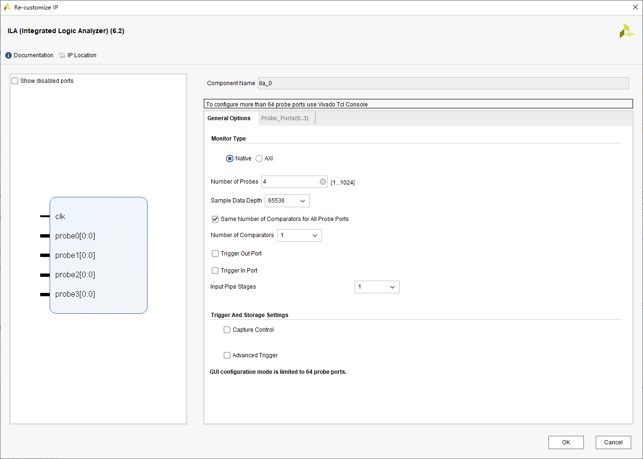This screenshot has height=459, width=643.
Task: Click the IP Location folder icon
Action: point(62,55)
